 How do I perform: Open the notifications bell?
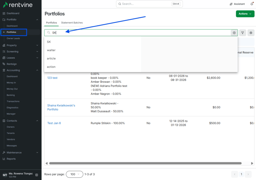pos(252,4)
